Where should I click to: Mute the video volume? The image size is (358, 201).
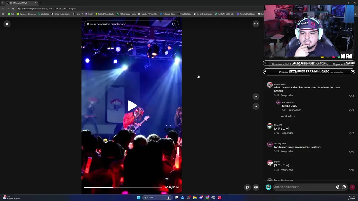256,187
